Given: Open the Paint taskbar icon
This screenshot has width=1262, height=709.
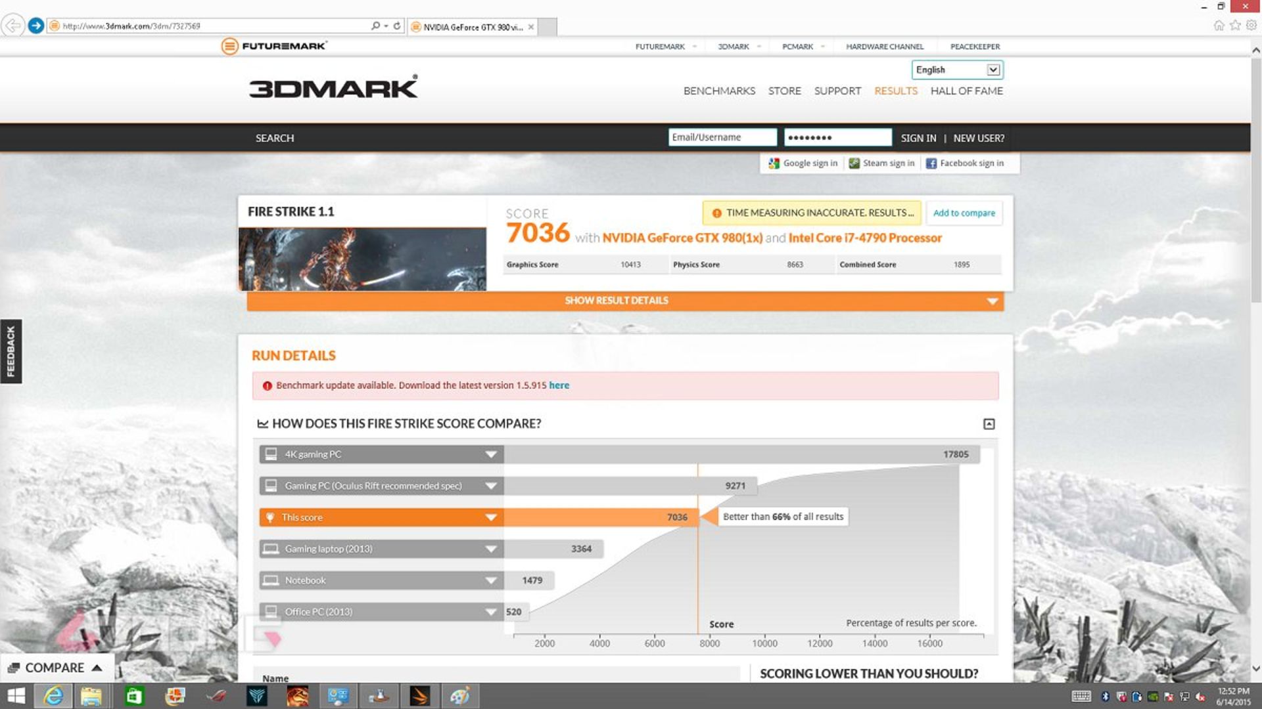Looking at the screenshot, I should (460, 696).
